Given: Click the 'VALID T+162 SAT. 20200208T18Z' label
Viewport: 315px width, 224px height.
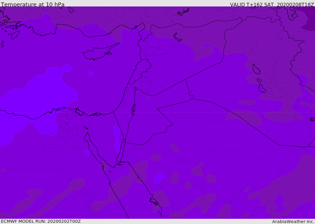Looking at the screenshot, I should [x=272, y=4].
